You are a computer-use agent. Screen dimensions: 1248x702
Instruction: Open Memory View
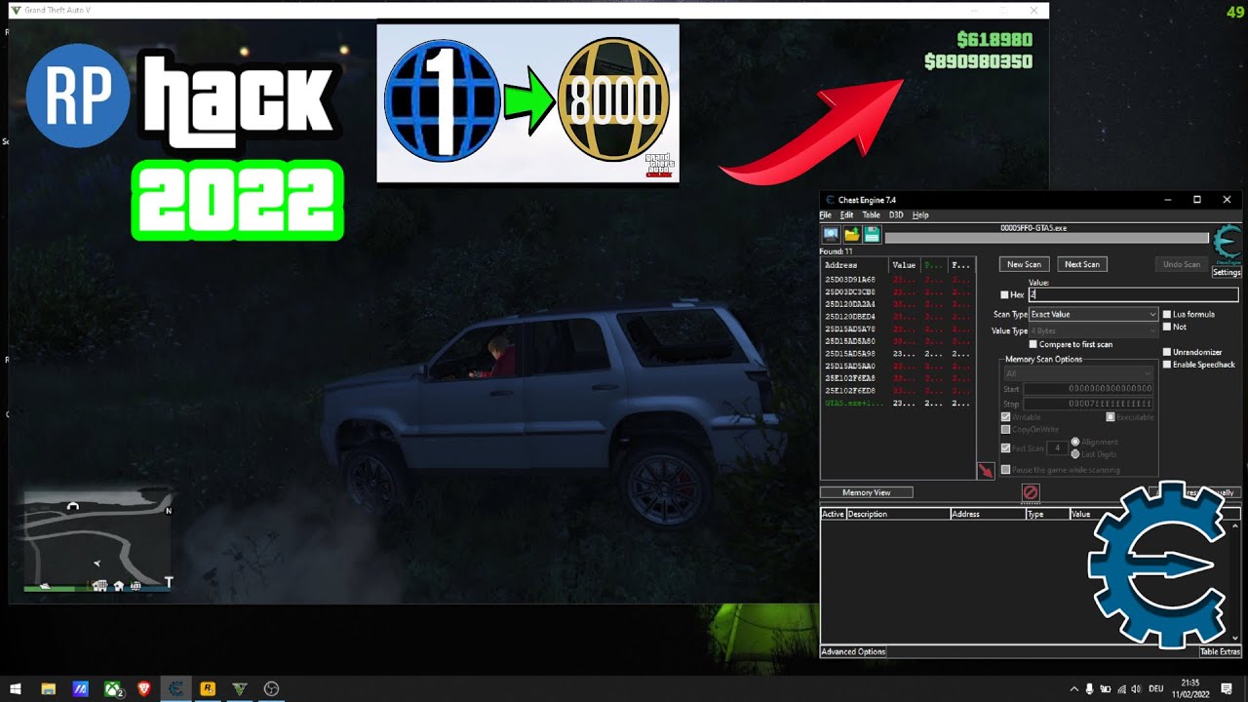(x=867, y=492)
